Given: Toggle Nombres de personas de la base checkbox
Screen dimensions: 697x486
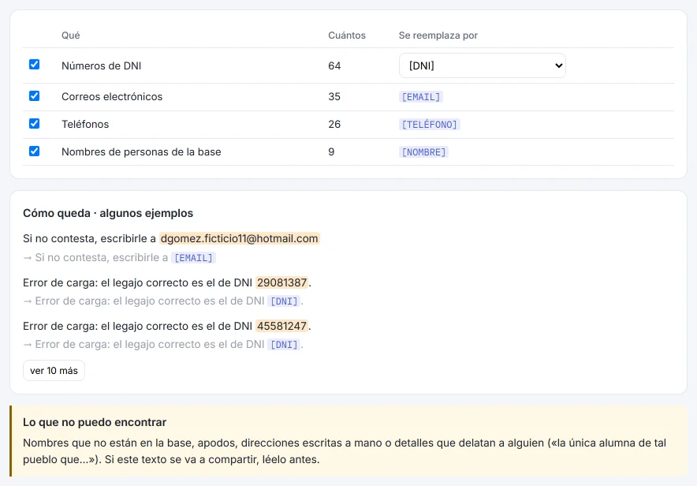Looking at the screenshot, I should 34,151.
